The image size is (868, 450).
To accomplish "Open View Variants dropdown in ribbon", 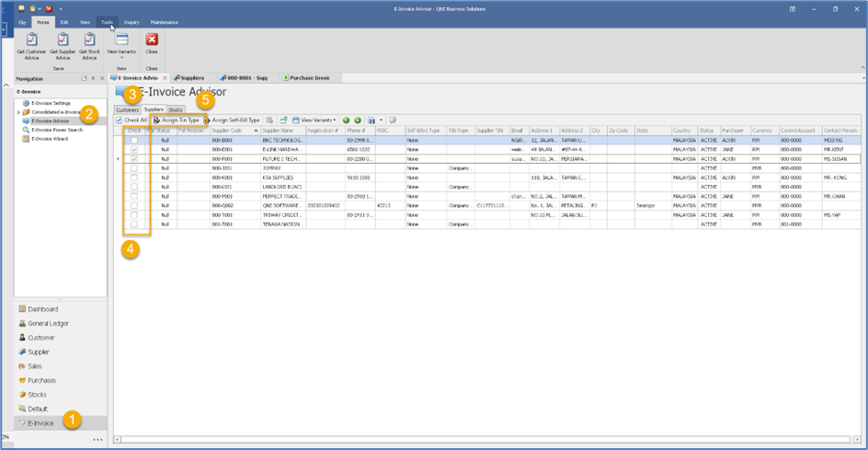I will point(121,46).
